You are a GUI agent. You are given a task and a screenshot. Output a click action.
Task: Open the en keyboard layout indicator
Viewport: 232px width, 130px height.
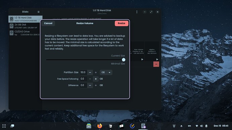pyautogui.click(x=189, y=126)
